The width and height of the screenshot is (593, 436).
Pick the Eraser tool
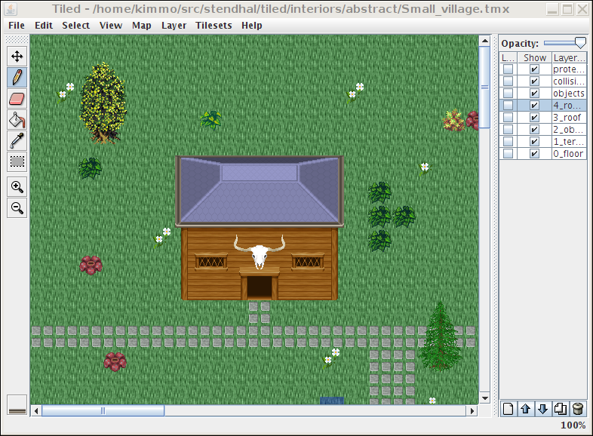click(17, 98)
